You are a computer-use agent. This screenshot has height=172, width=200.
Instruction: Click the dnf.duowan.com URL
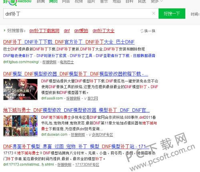coord(54,134)
